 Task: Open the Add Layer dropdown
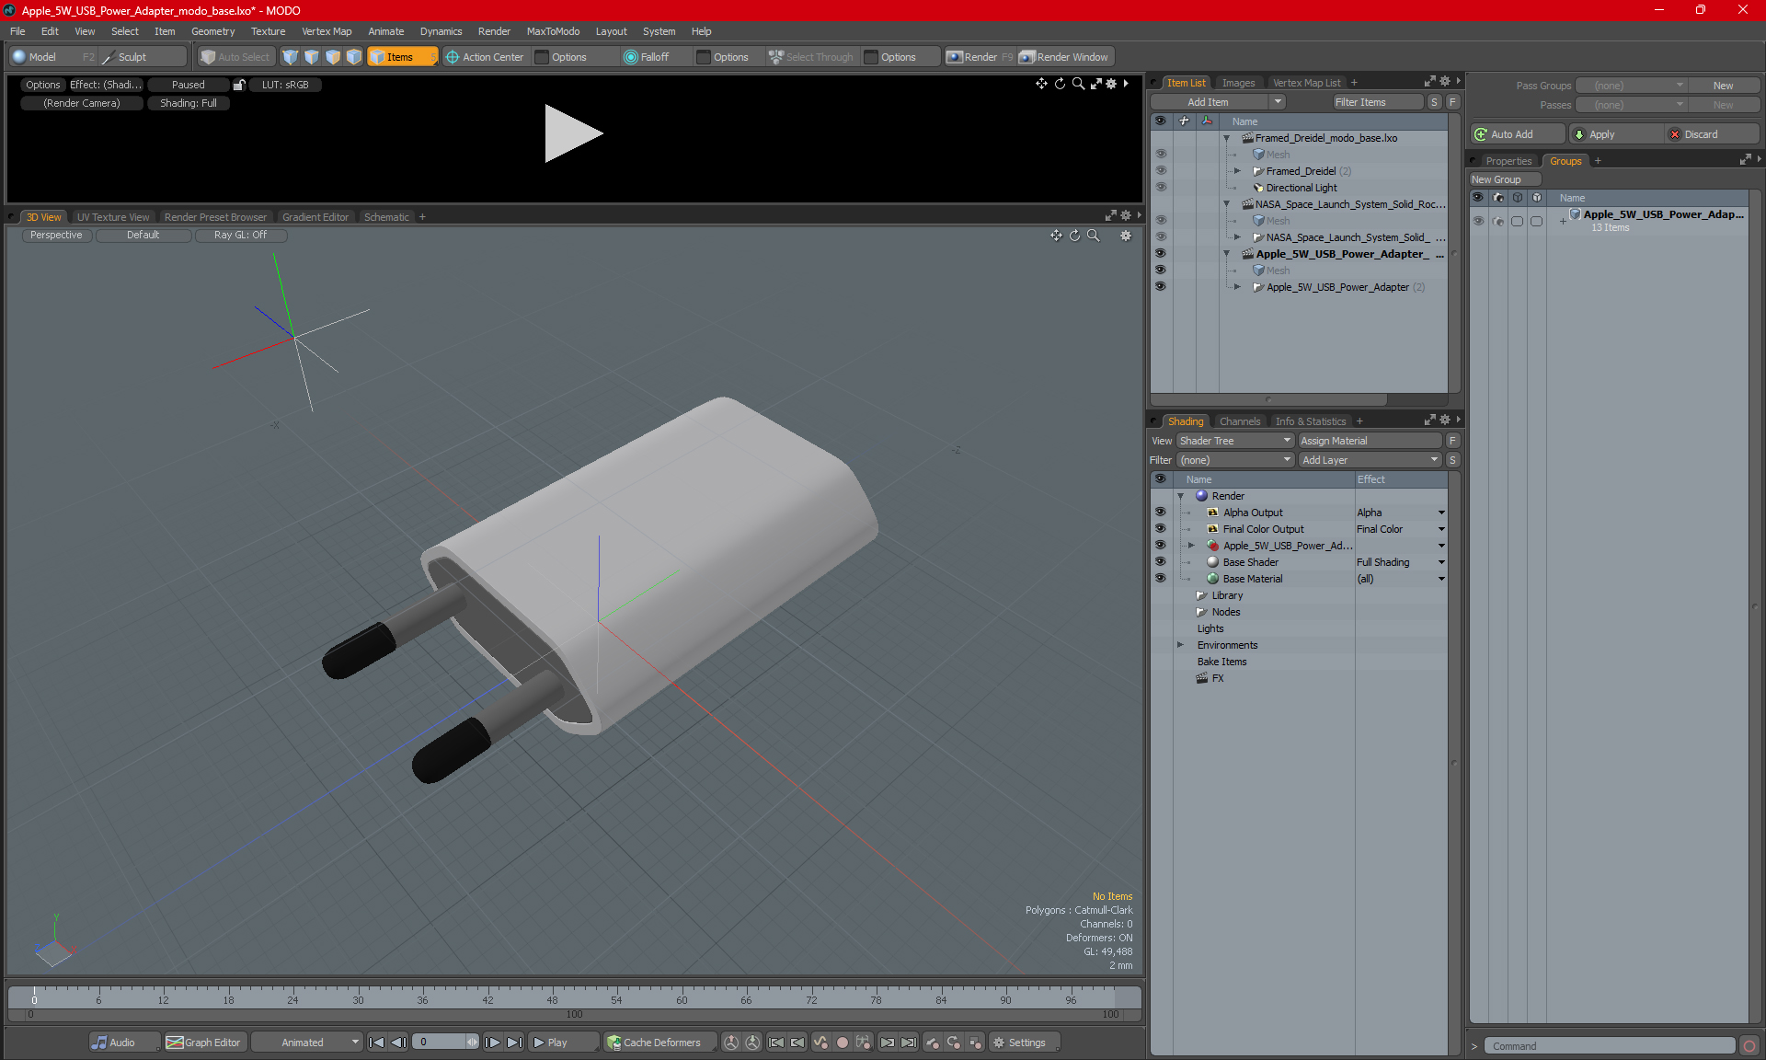(1369, 460)
